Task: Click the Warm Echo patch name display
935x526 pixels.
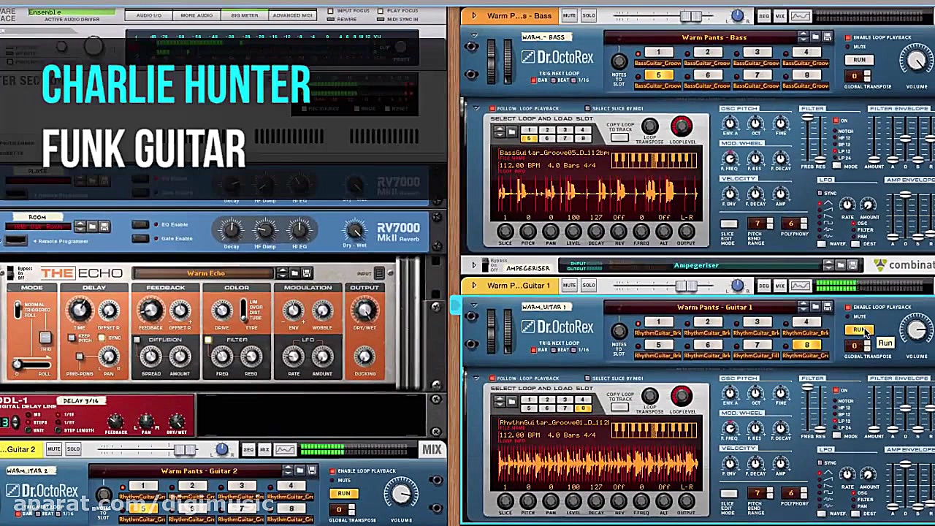Action: click(205, 273)
